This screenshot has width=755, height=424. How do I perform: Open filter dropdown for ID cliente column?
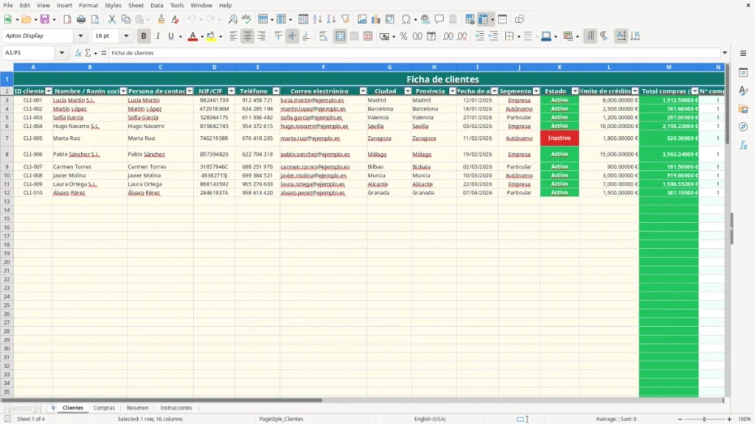pos(48,91)
